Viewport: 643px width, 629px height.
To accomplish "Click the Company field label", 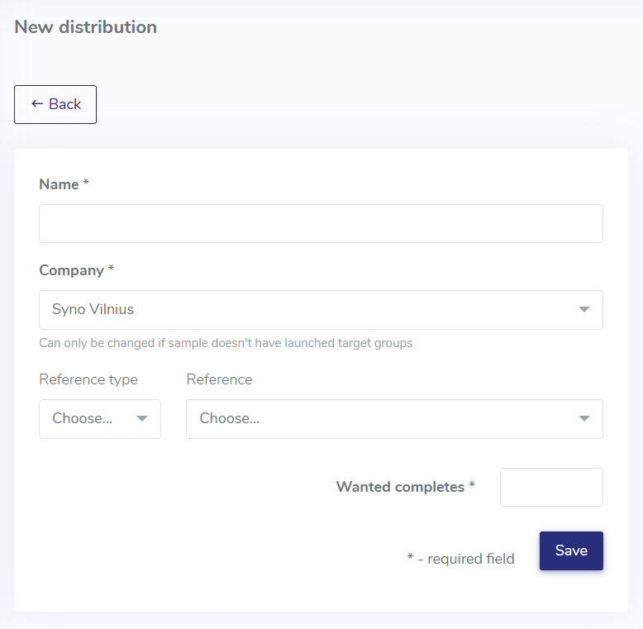I will tap(71, 270).
